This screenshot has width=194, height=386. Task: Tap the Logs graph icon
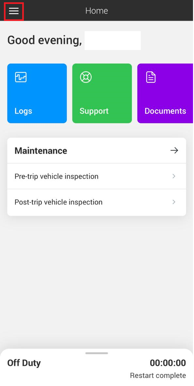(21, 77)
